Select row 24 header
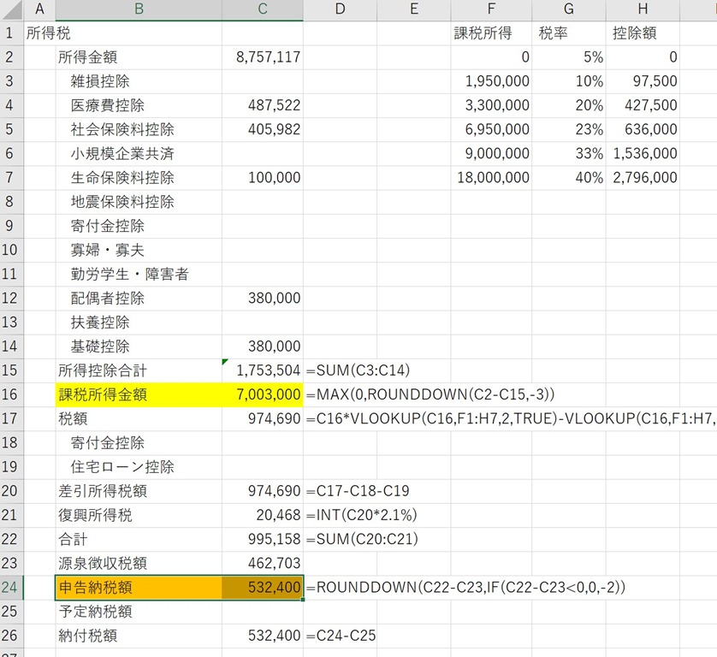This screenshot has height=657, width=717. coord(11,588)
